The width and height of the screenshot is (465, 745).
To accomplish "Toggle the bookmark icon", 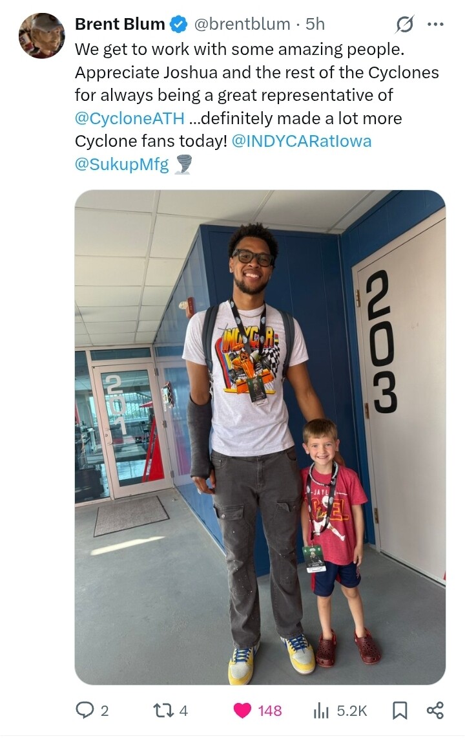I will pyautogui.click(x=400, y=710).
